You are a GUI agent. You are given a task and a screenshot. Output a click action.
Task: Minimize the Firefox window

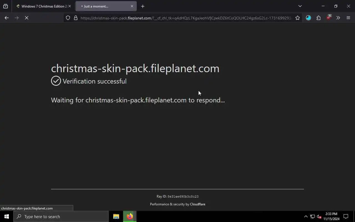[x=323, y=6]
